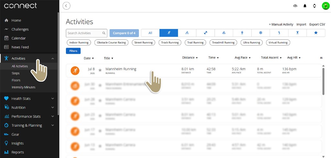The width and height of the screenshot is (331, 158).
Task: Select the Cycling activity type tab
Action: [x=187, y=33]
